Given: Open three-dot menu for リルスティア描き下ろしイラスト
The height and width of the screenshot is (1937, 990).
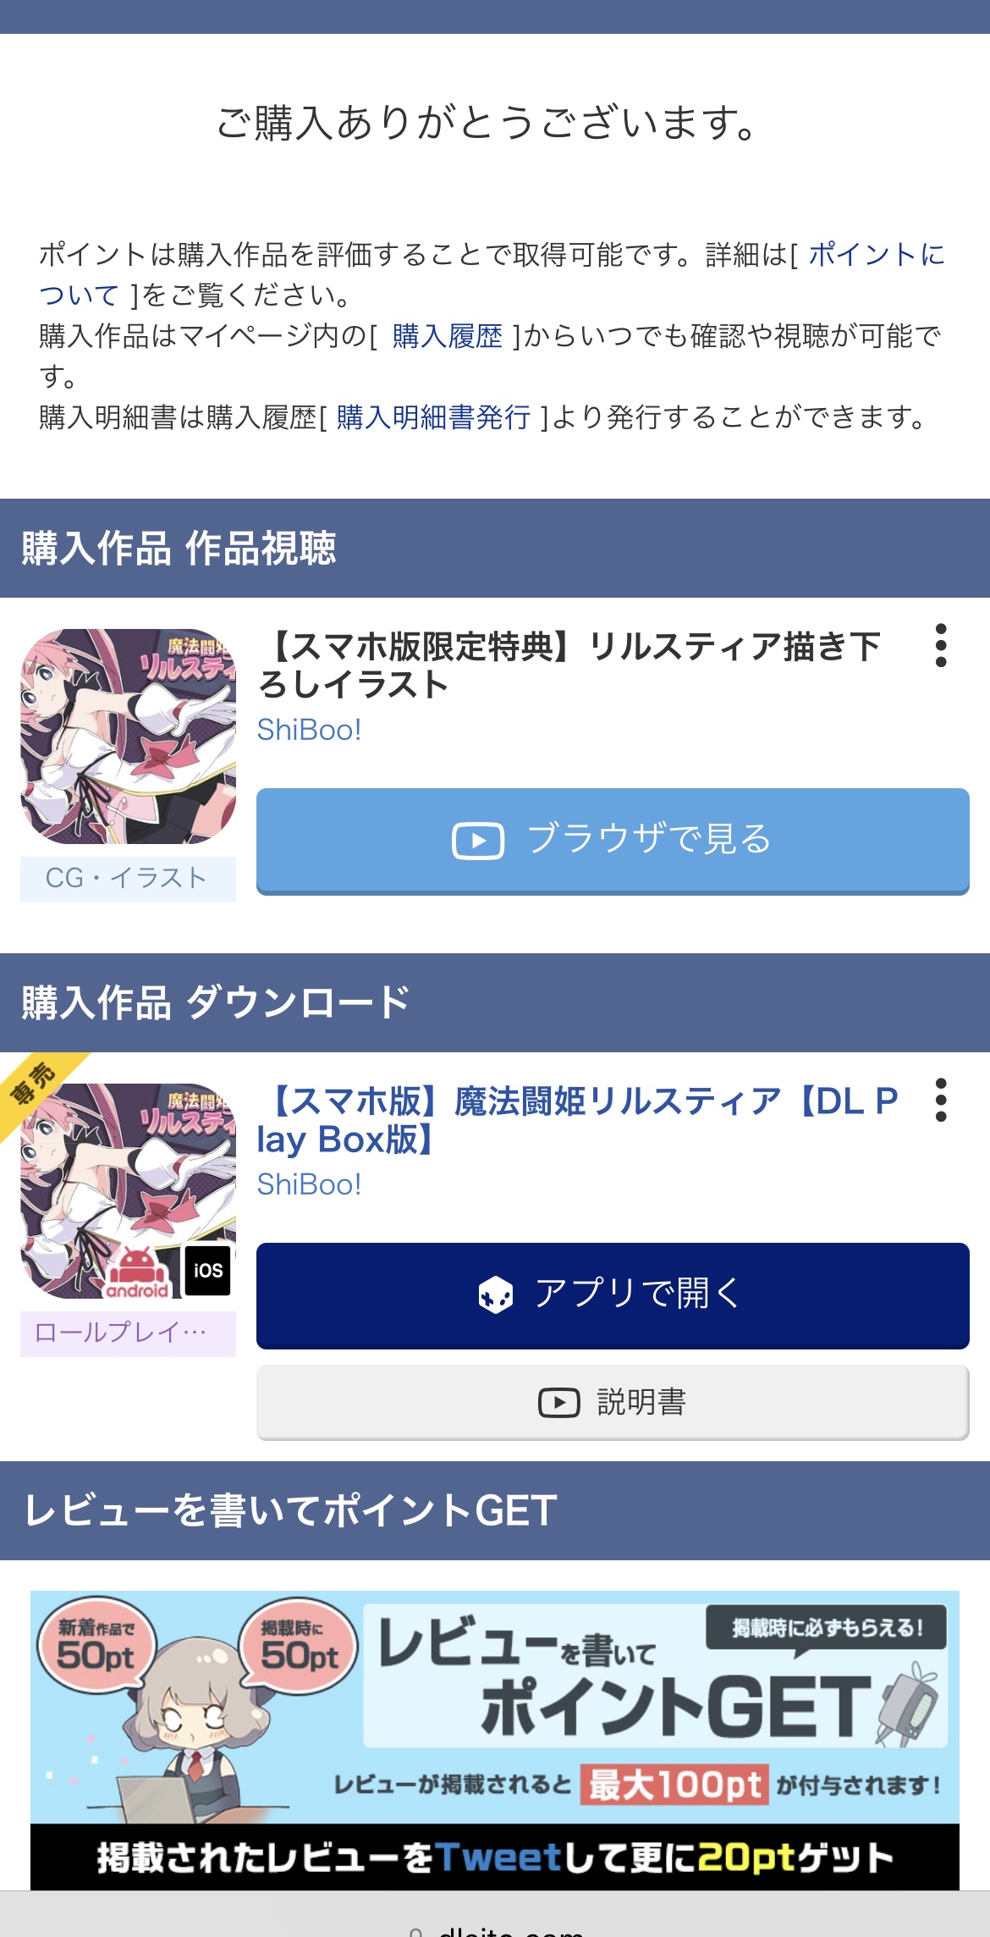Looking at the screenshot, I should pyautogui.click(x=940, y=646).
